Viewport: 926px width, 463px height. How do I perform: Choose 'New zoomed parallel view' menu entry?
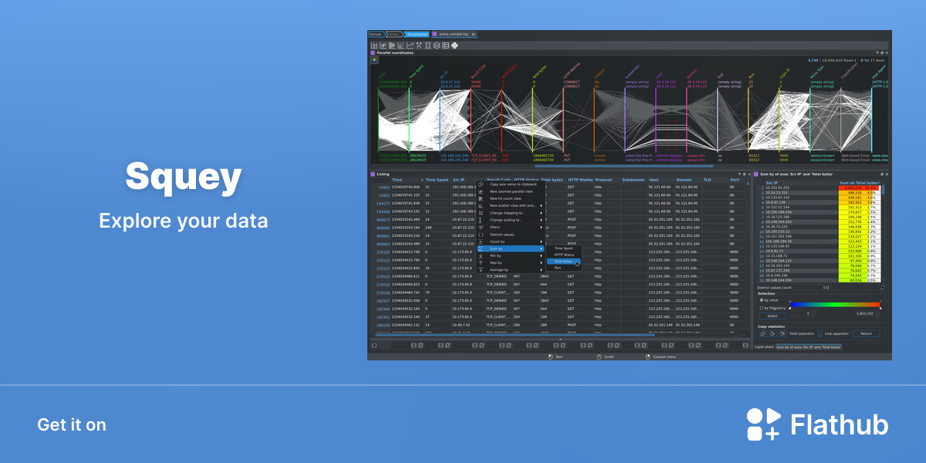tap(511, 191)
